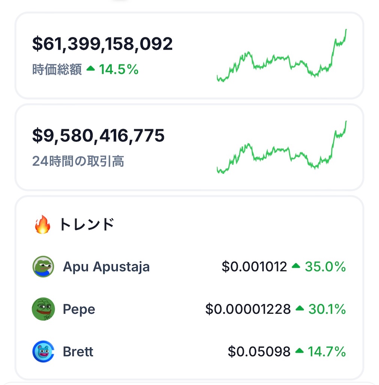Open the Pepe coin name link
This screenshot has height=385, width=379.
pyautogui.click(x=79, y=309)
